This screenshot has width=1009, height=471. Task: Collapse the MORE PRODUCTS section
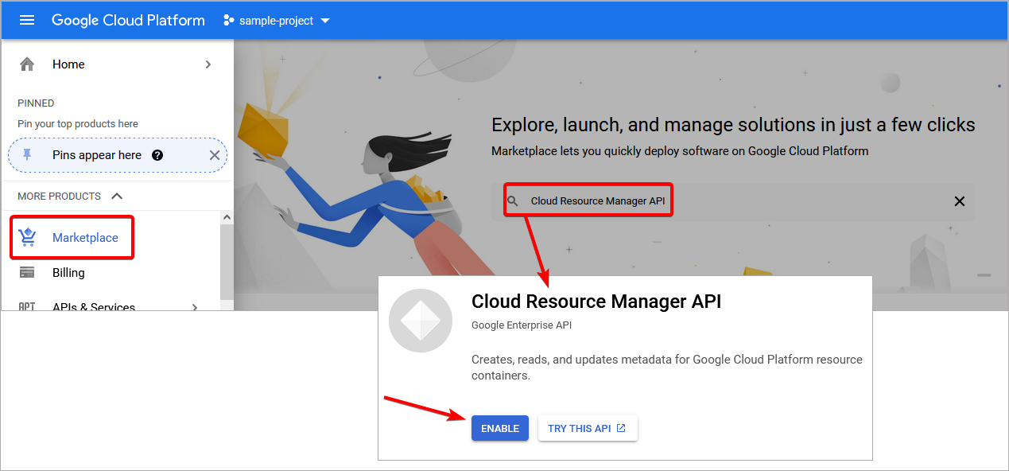point(117,196)
